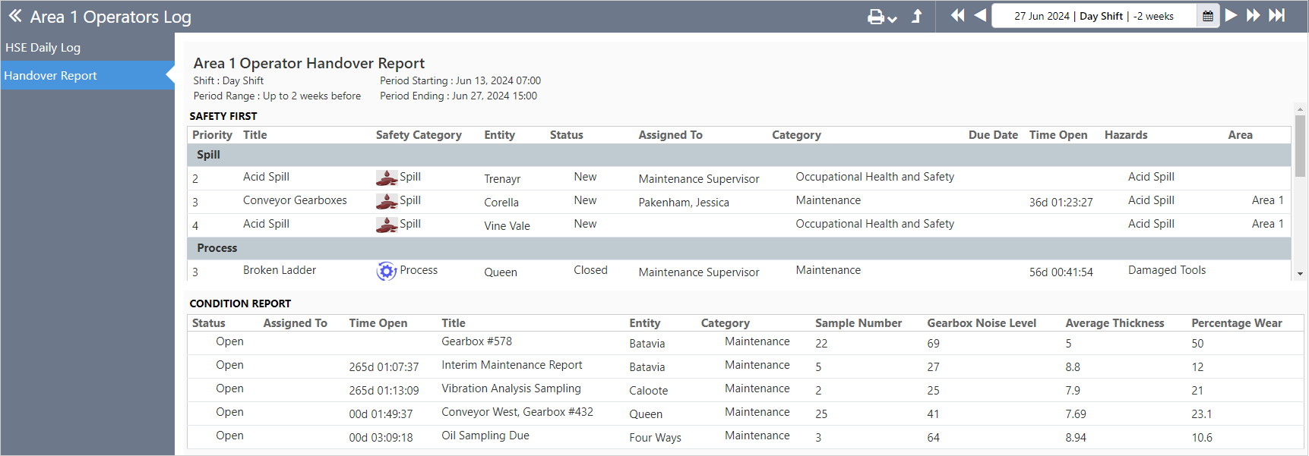Click the Spill icon in Conveyor Gearboxes row

387,201
